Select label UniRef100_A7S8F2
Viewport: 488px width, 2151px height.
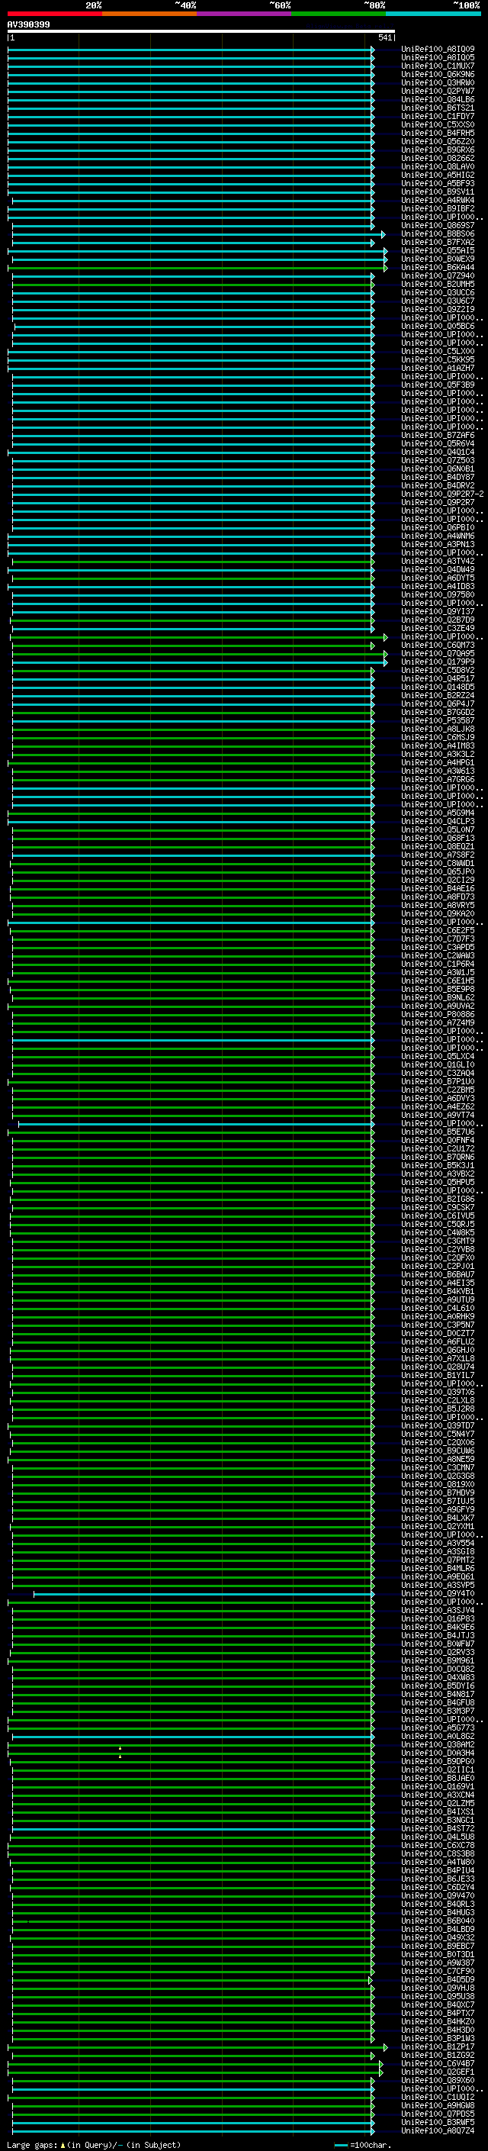coord(438,855)
